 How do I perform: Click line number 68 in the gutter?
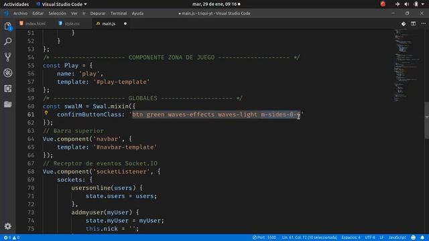click(x=31, y=171)
